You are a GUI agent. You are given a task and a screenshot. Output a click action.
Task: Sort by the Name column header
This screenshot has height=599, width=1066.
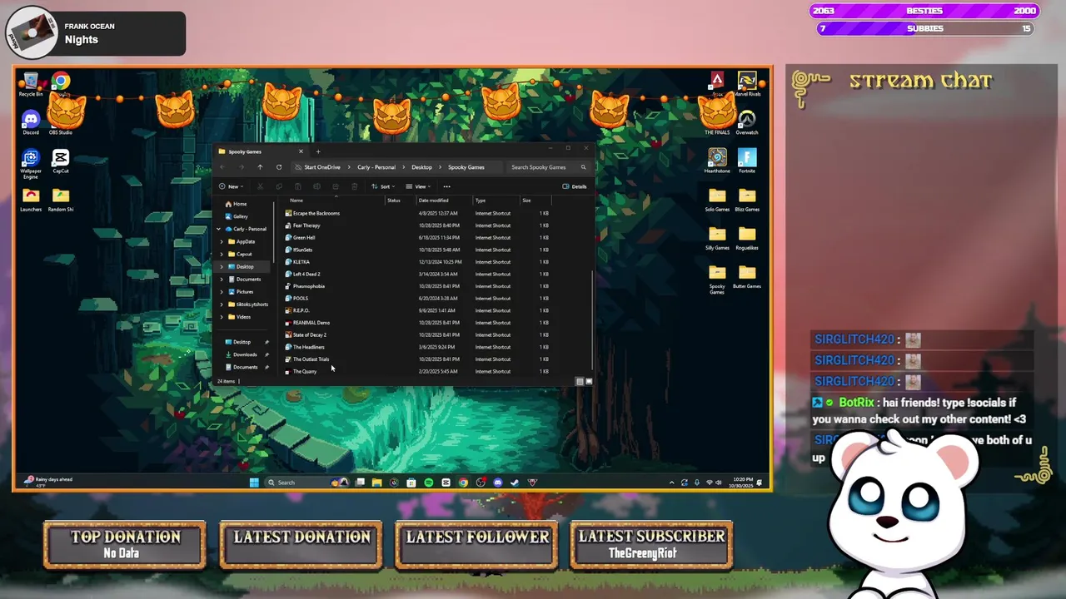tap(296, 200)
